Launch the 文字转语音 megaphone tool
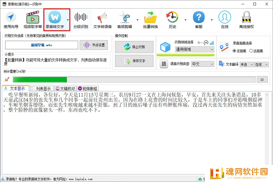This screenshot has height=182, width=273. [102, 20]
